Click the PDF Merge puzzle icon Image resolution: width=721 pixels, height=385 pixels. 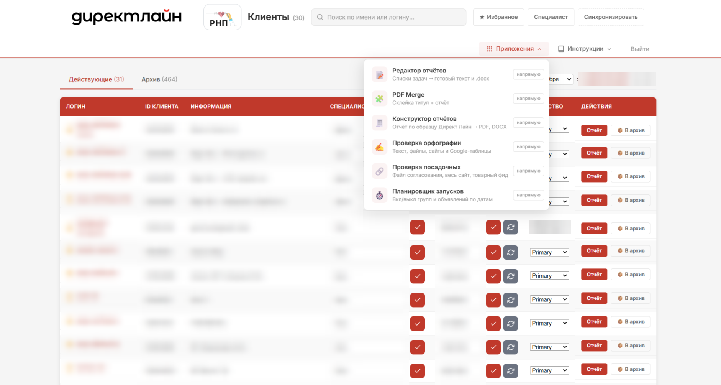[379, 99]
